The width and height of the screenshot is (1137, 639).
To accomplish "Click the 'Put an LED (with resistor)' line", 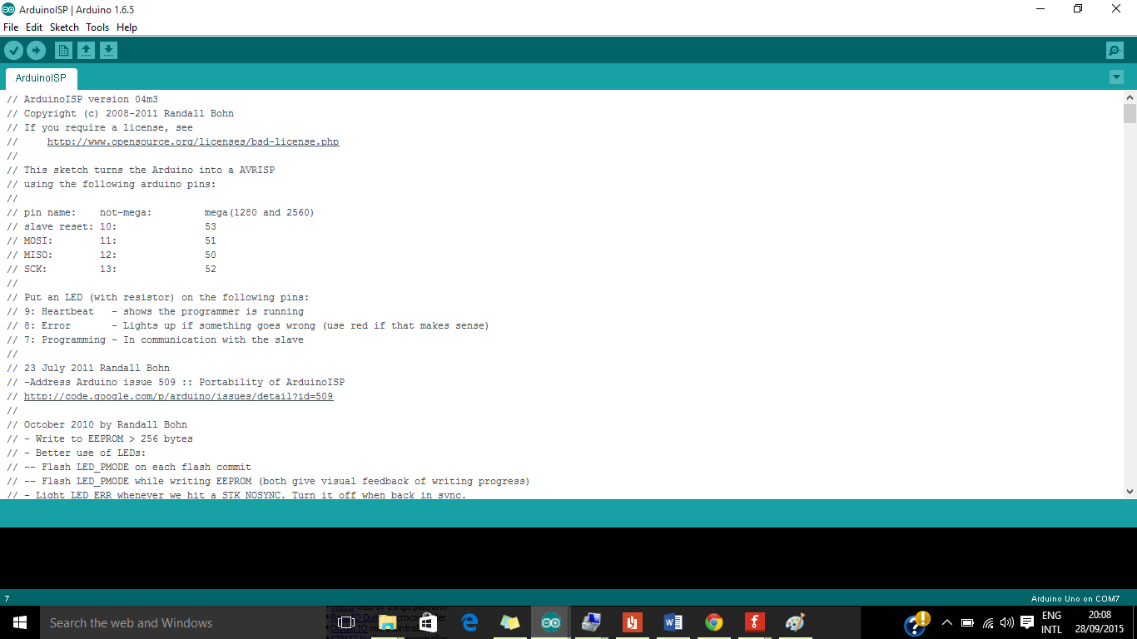I will [x=158, y=297].
